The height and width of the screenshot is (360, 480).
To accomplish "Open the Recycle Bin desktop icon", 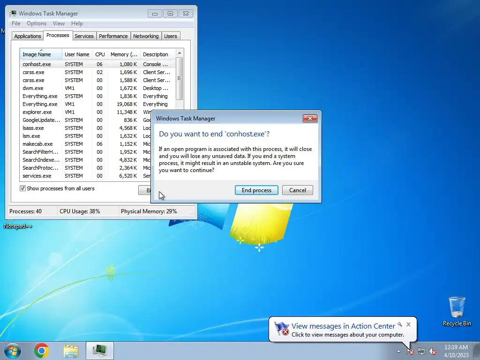I will pos(457,311).
